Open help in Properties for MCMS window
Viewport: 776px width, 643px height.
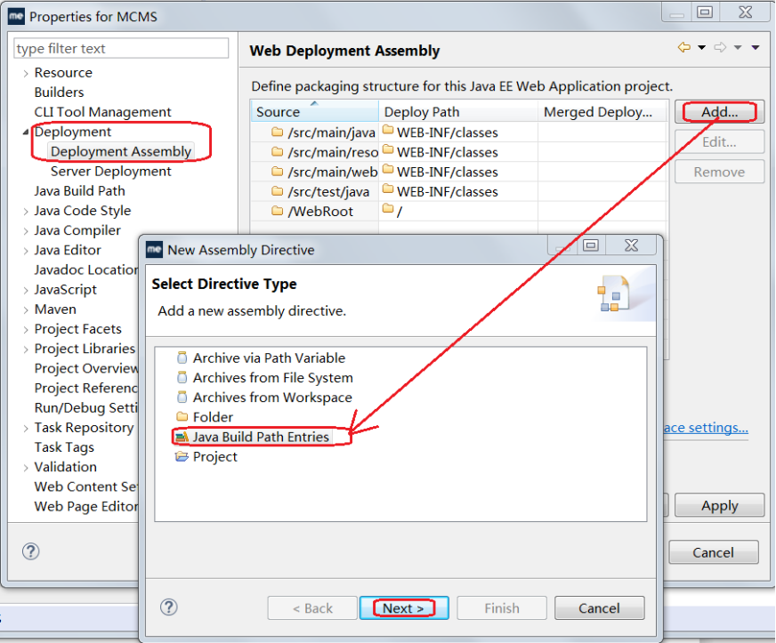(30, 551)
